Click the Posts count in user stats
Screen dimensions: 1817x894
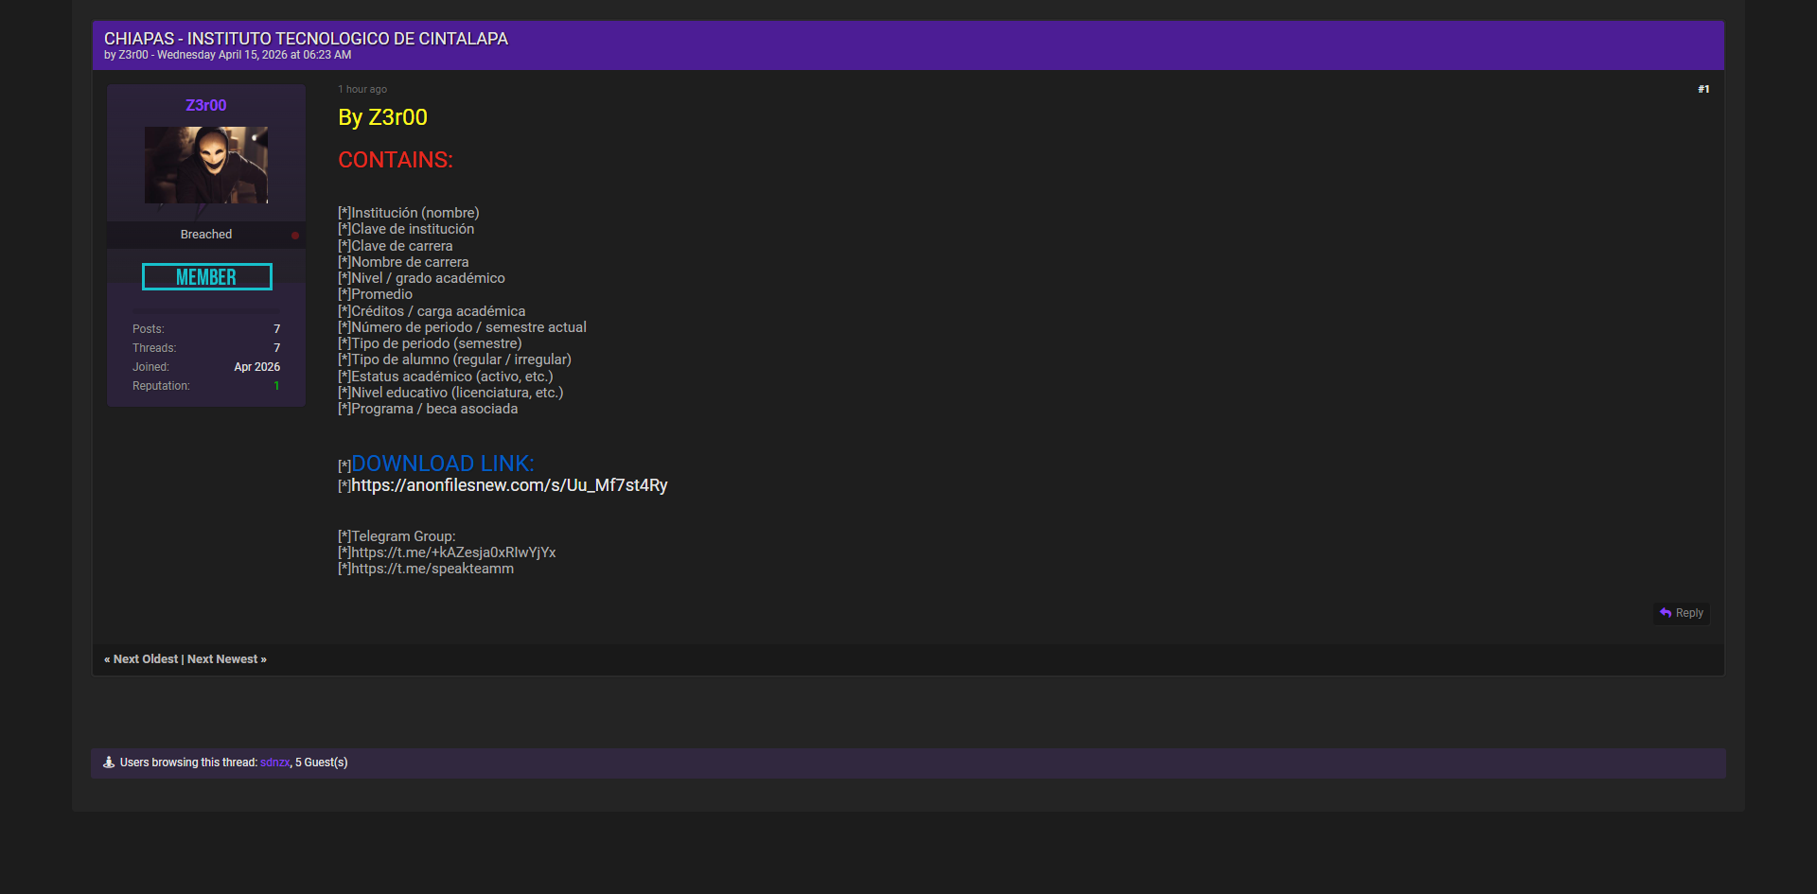point(276,329)
